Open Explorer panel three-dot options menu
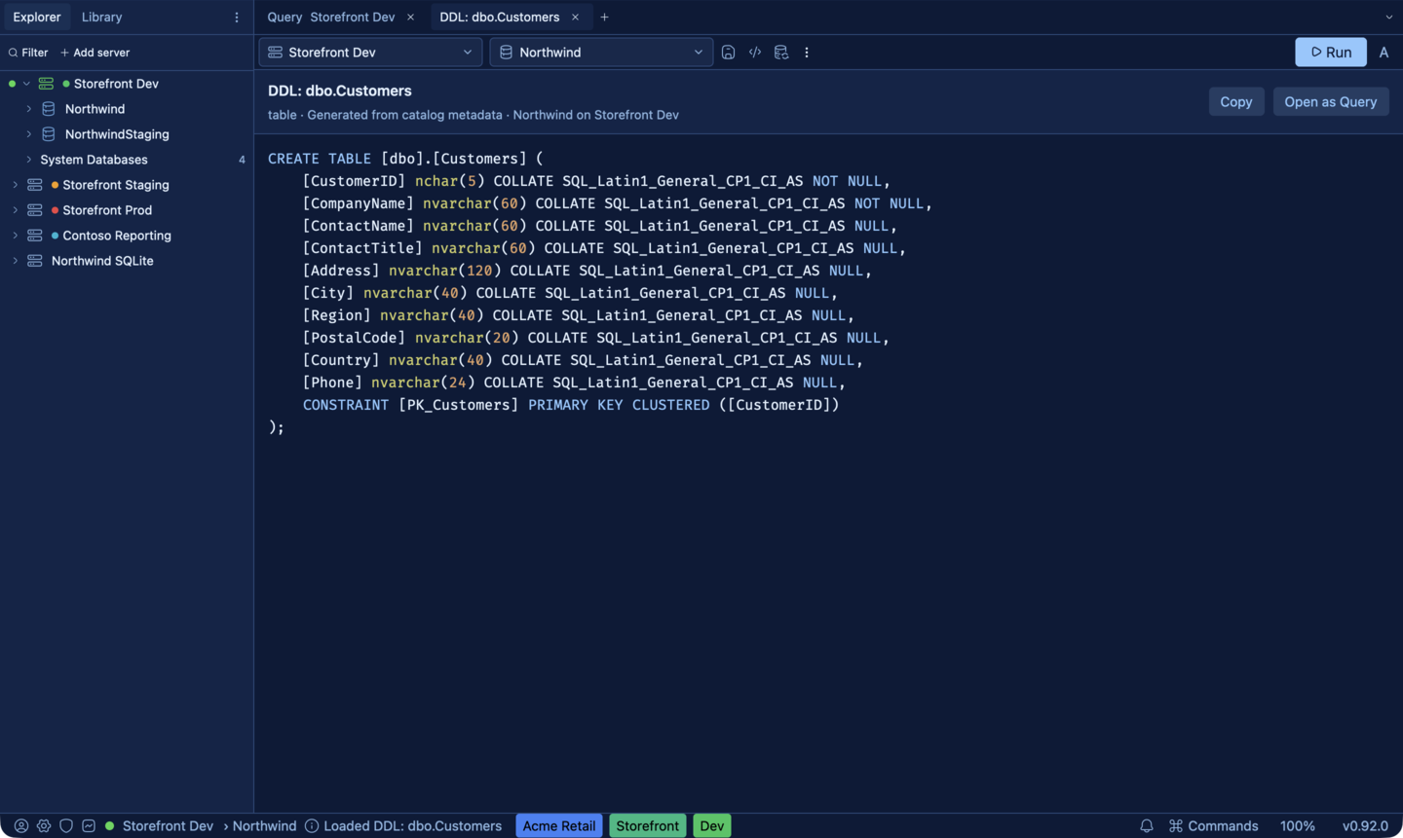 point(237,18)
